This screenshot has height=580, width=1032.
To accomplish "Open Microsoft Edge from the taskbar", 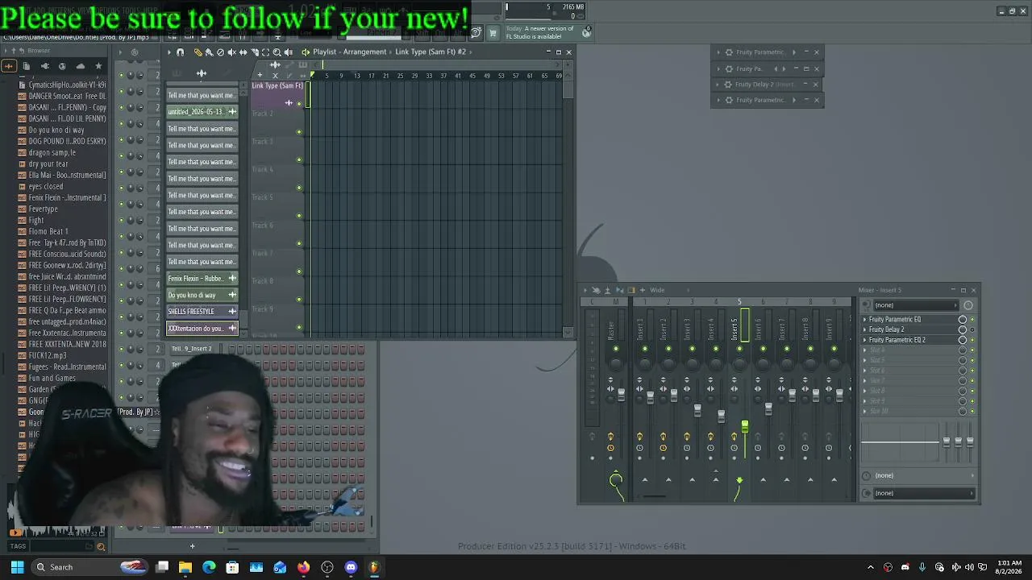I will click(209, 567).
